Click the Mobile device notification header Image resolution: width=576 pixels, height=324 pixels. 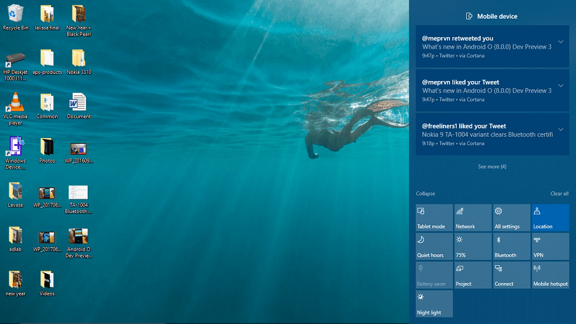pos(491,16)
